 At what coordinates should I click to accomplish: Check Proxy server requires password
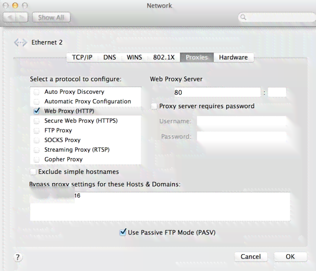pyautogui.click(x=154, y=106)
